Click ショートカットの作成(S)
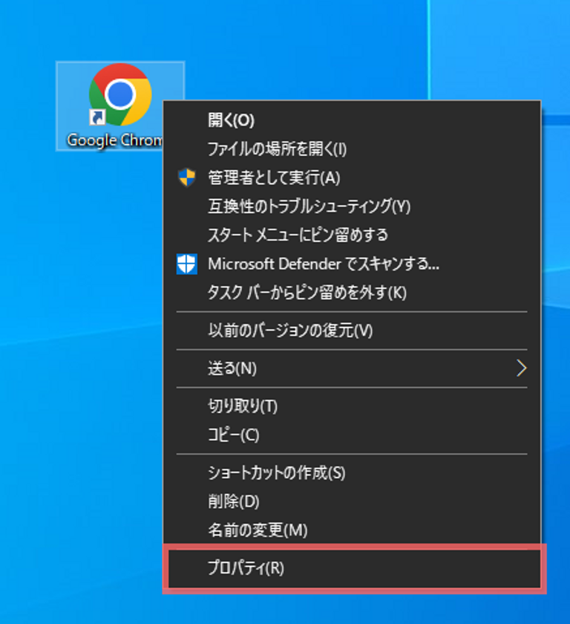 click(352, 472)
